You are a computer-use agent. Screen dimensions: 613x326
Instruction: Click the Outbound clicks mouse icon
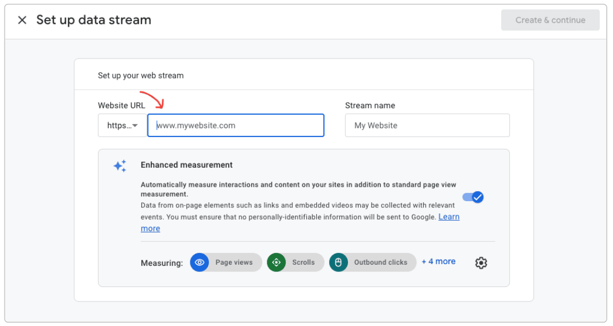(x=339, y=262)
